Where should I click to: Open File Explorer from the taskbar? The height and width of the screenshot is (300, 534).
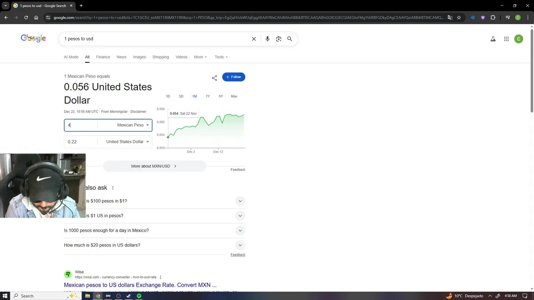88,296
